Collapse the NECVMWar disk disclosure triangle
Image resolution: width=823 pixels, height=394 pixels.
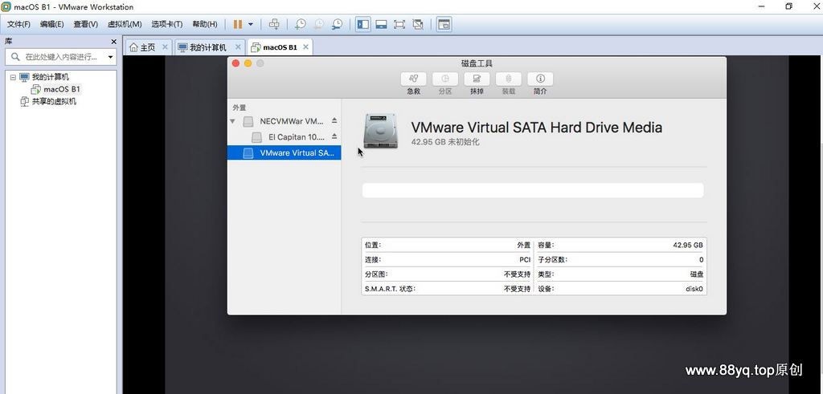coord(232,121)
